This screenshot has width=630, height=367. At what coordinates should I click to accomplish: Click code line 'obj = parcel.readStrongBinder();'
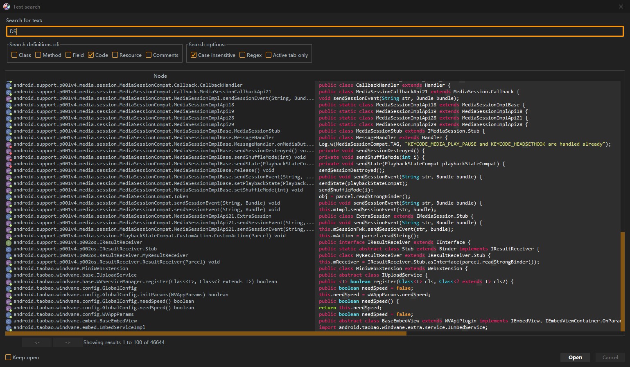click(x=364, y=196)
